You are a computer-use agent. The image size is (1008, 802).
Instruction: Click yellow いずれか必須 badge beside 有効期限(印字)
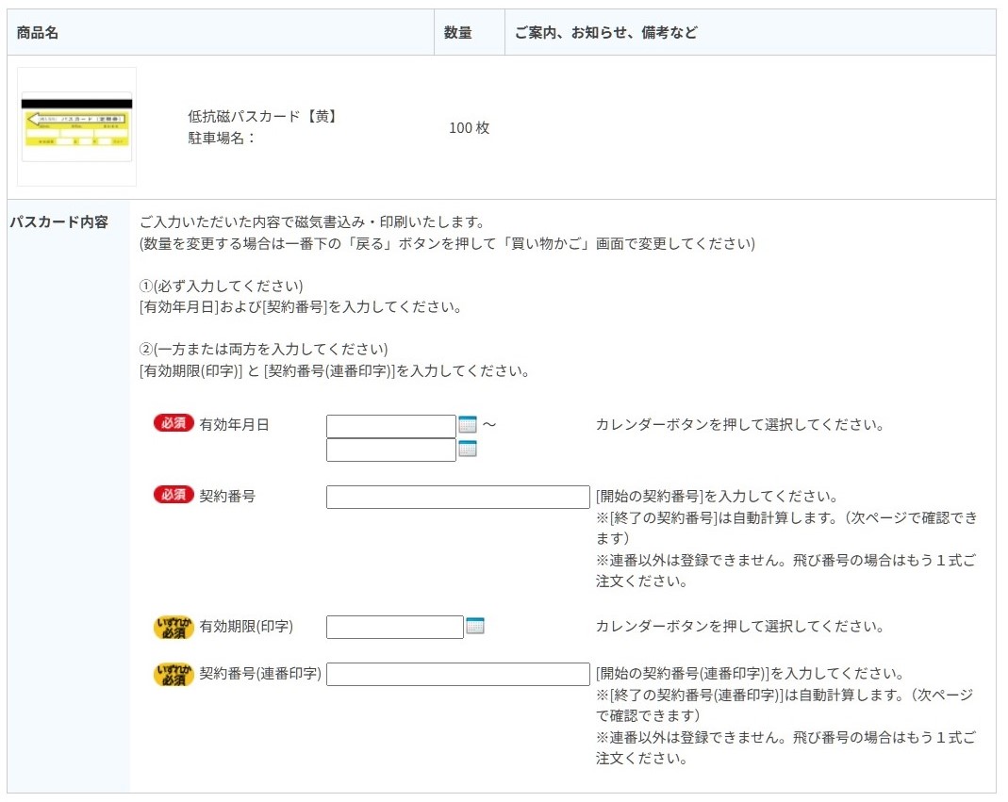[x=174, y=627]
